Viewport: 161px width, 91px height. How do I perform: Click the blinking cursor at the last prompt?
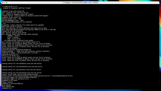(x=11, y=88)
